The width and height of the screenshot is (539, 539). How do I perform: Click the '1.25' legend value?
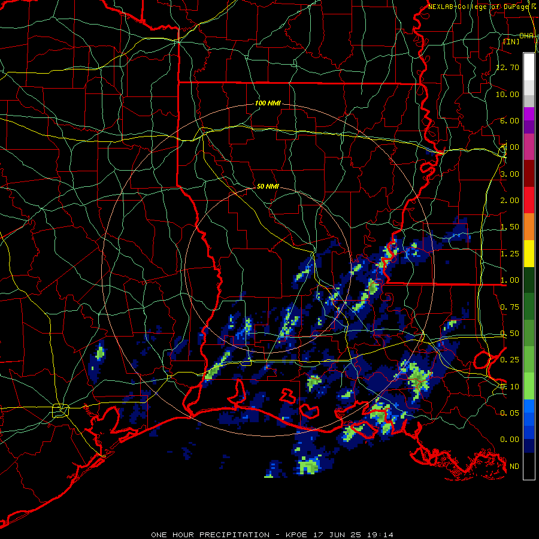point(510,254)
